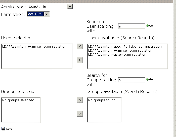The height and width of the screenshot is (137, 176).
Task: Focus the group search text field
Action: pos(131,80)
